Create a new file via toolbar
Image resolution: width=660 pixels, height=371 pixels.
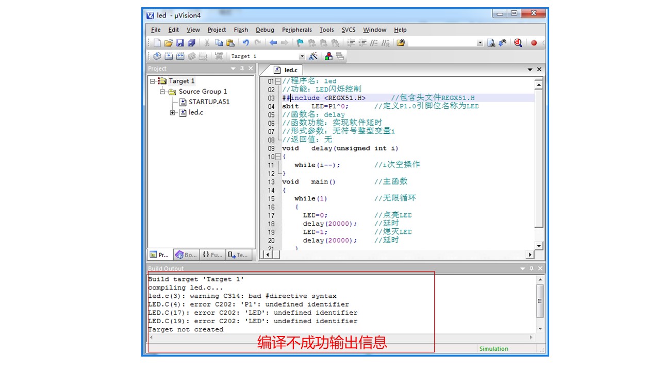[x=157, y=43]
